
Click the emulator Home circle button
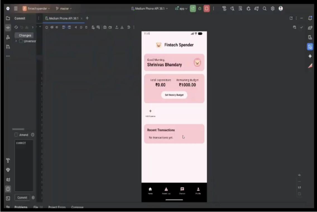click(81, 27)
